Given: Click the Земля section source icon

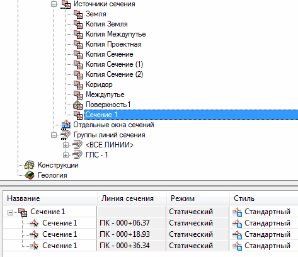Looking at the screenshot, I should point(78,14).
